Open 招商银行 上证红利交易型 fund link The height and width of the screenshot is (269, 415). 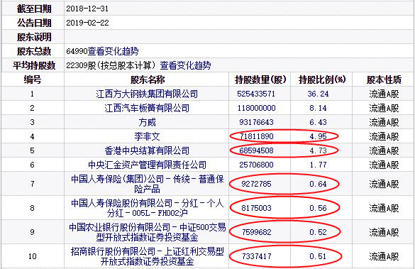(147, 256)
